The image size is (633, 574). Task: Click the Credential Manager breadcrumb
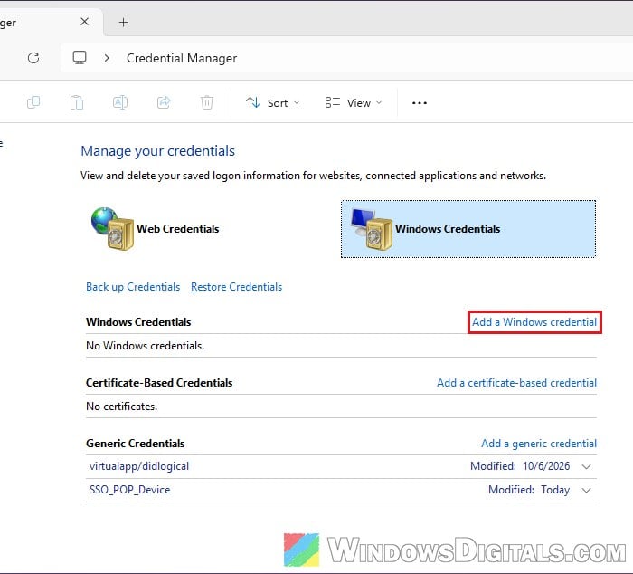[182, 58]
